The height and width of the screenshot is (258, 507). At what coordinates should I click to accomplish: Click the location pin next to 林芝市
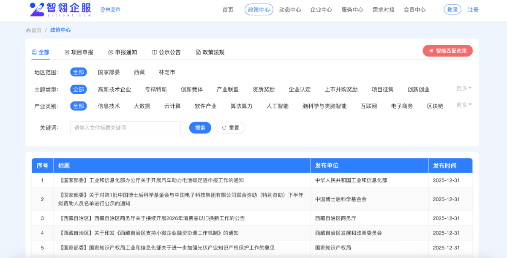(102, 10)
